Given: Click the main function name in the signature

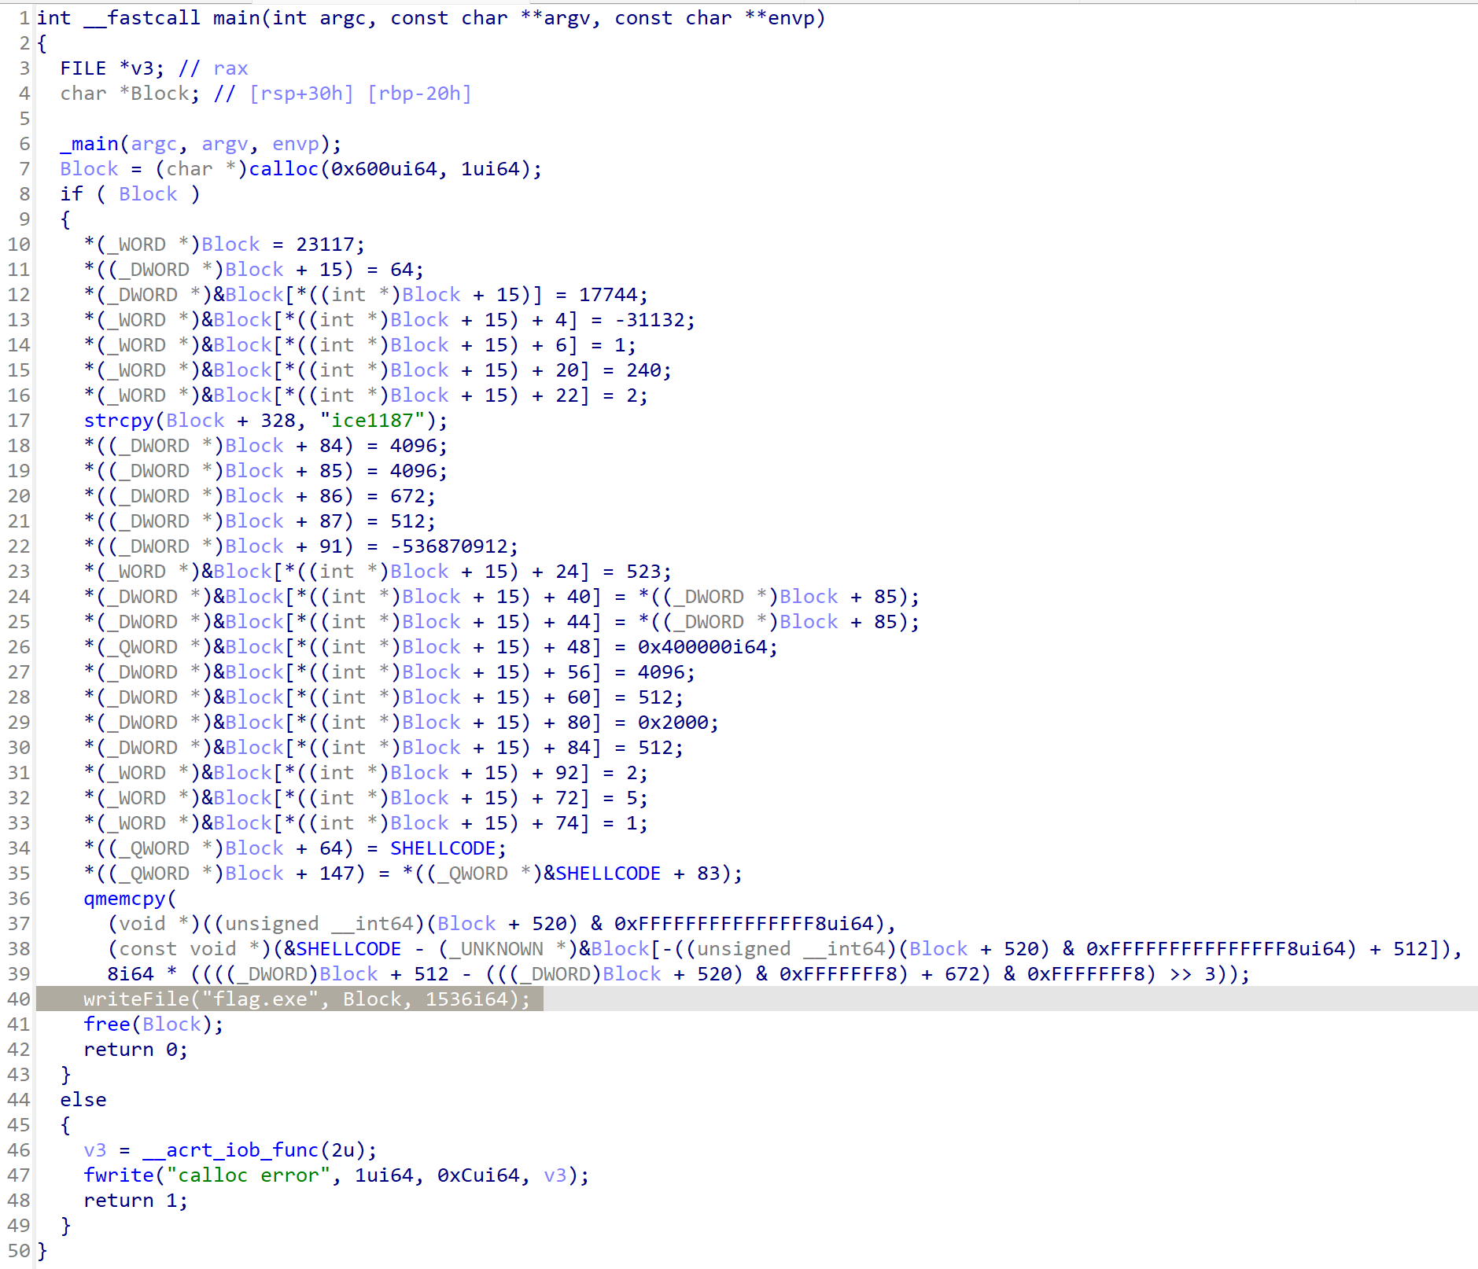Looking at the screenshot, I should (236, 18).
